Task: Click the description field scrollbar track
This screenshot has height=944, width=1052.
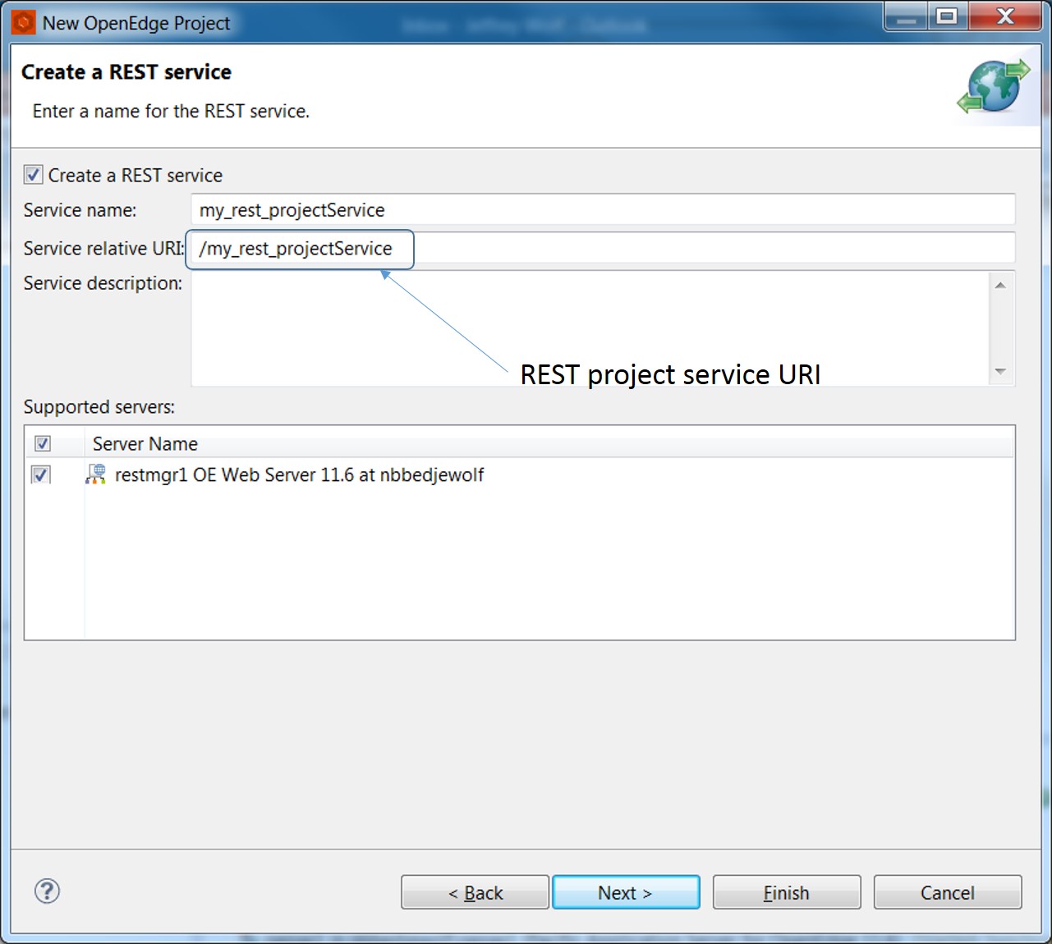Action: (1000, 328)
